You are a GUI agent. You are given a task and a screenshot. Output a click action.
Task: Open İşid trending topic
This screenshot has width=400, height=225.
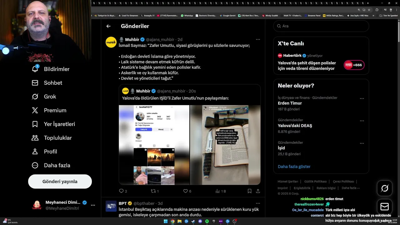click(x=281, y=148)
